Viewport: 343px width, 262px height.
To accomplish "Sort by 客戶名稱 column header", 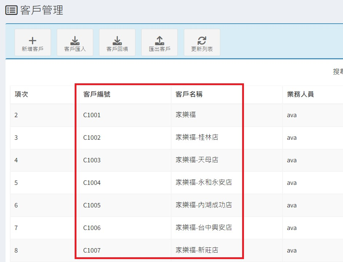I will 189,94.
